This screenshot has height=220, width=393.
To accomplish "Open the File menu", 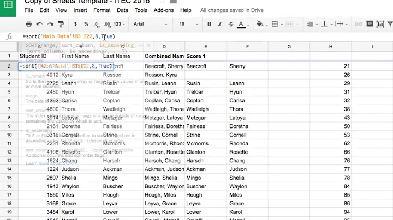I will [29, 10].
